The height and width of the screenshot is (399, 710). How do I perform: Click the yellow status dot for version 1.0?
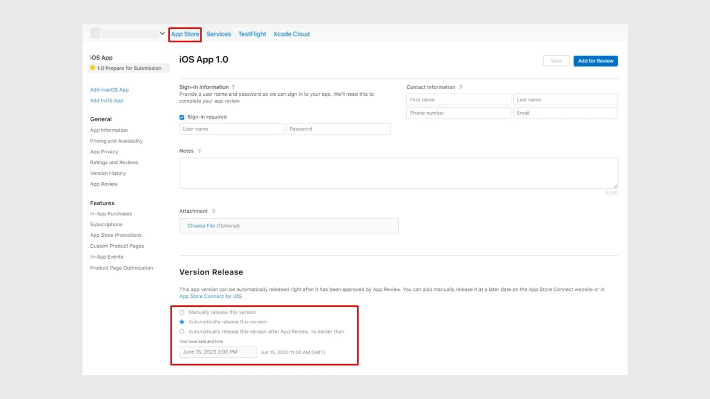click(x=92, y=68)
